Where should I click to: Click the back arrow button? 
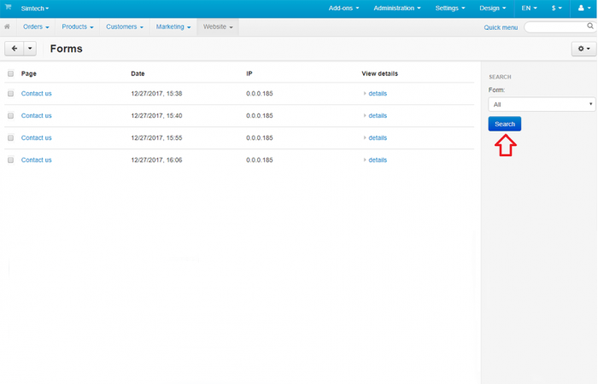click(x=15, y=49)
